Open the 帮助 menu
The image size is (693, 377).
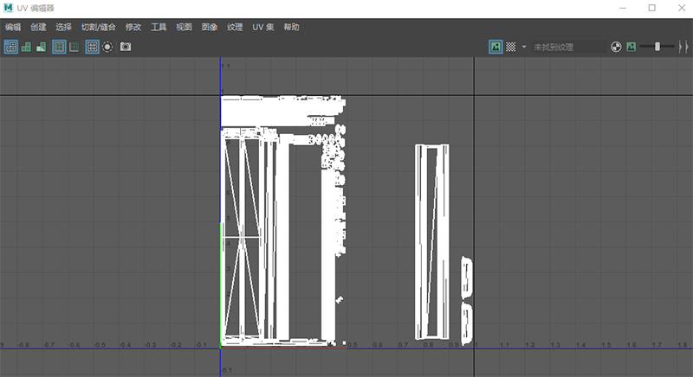291,28
